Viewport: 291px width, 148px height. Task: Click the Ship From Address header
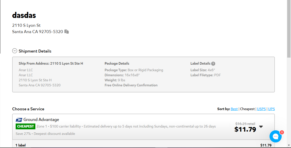point(51,63)
